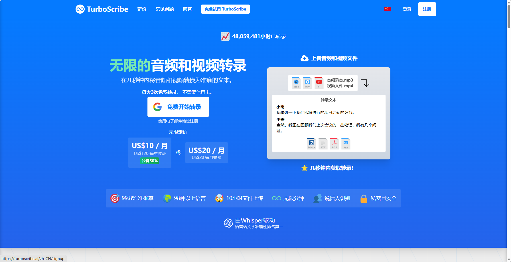Viewport: 511px width, 262px height.
Task: Click the 节省50% green badge
Action: point(150,161)
